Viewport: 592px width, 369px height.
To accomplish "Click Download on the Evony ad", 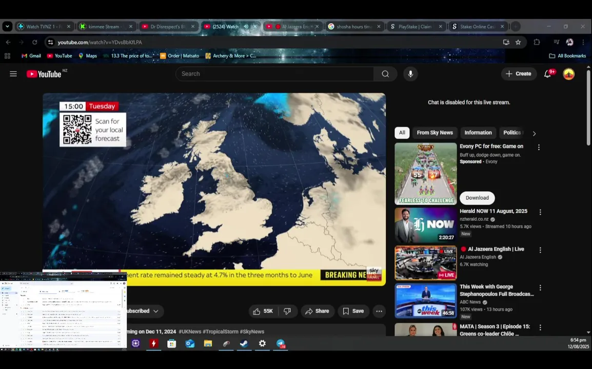I will [477, 198].
